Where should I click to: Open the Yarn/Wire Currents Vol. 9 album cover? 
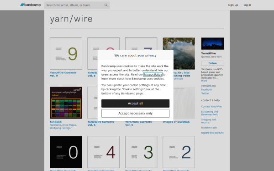pyautogui.click(x=66, y=53)
